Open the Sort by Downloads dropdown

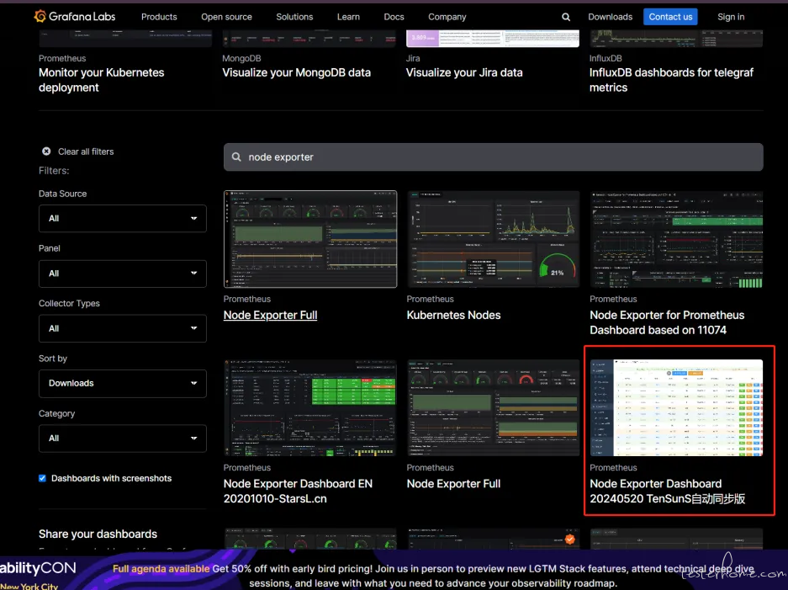click(123, 383)
